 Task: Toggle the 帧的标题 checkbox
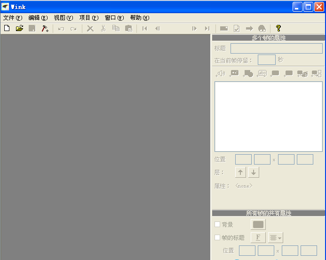217,237
